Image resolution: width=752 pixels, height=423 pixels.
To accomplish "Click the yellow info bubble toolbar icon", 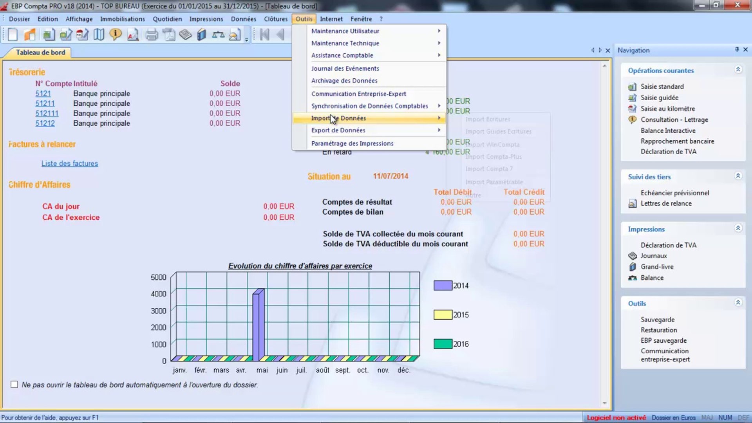I will 116,35.
